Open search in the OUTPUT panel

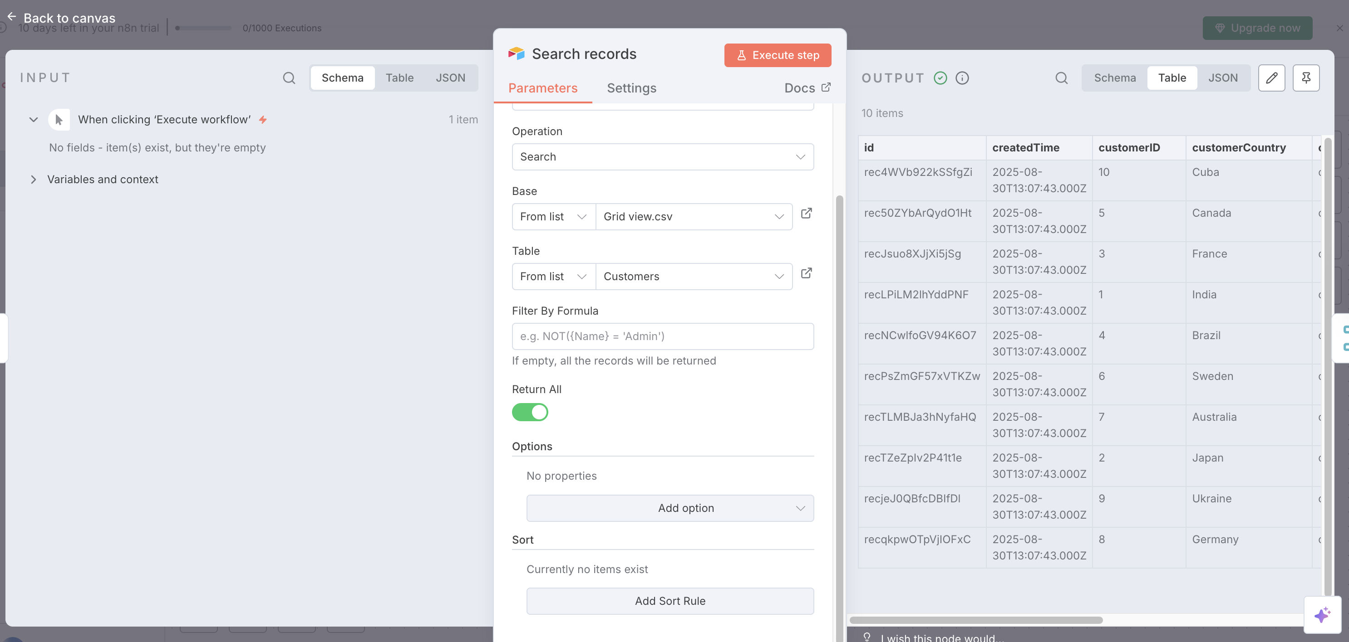(1062, 78)
